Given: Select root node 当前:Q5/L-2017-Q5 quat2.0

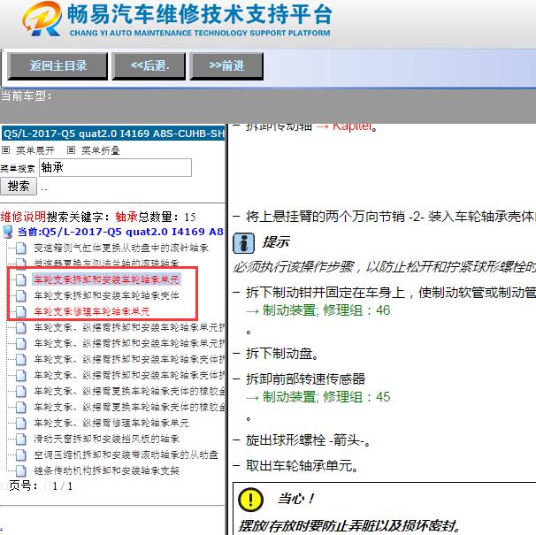Looking at the screenshot, I should coord(120,232).
